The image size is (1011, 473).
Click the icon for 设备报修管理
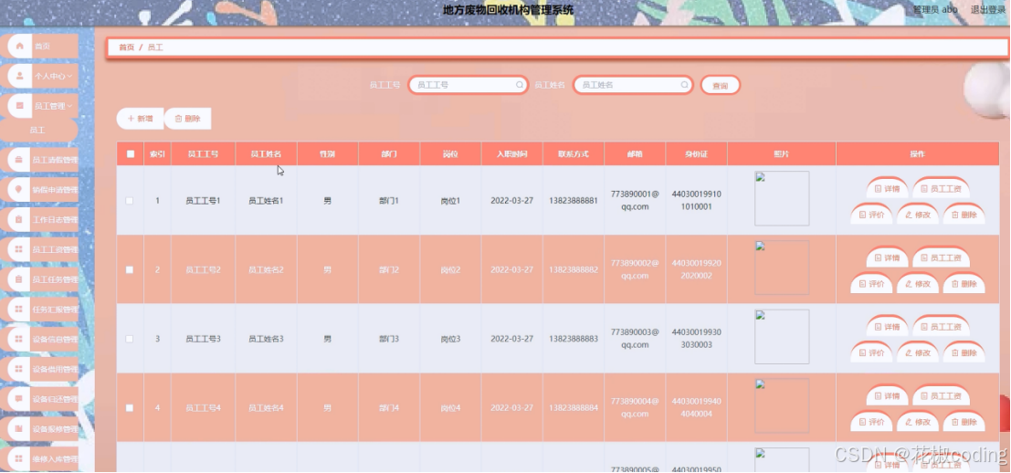[18, 428]
